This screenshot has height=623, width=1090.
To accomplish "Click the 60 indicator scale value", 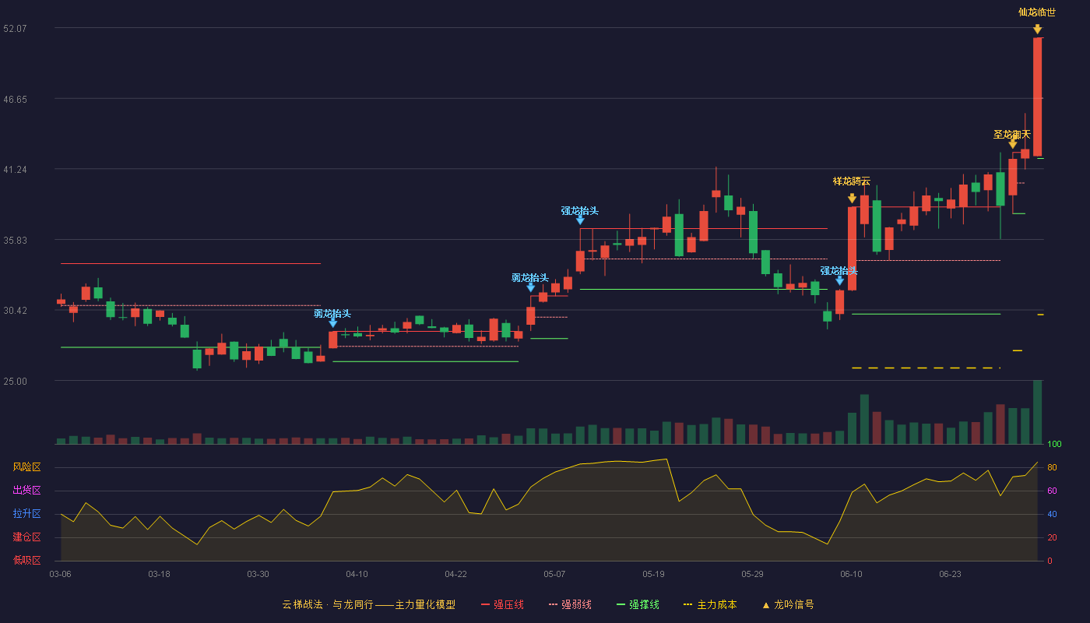I will click(1052, 491).
